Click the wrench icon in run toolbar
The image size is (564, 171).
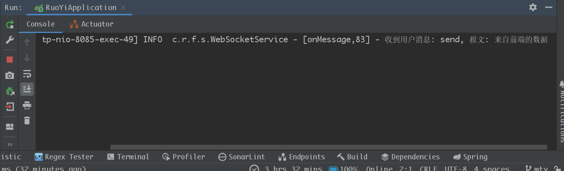10,40
